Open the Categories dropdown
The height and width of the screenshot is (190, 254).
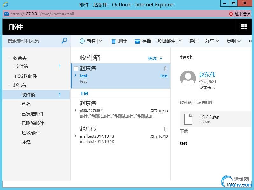233,41
